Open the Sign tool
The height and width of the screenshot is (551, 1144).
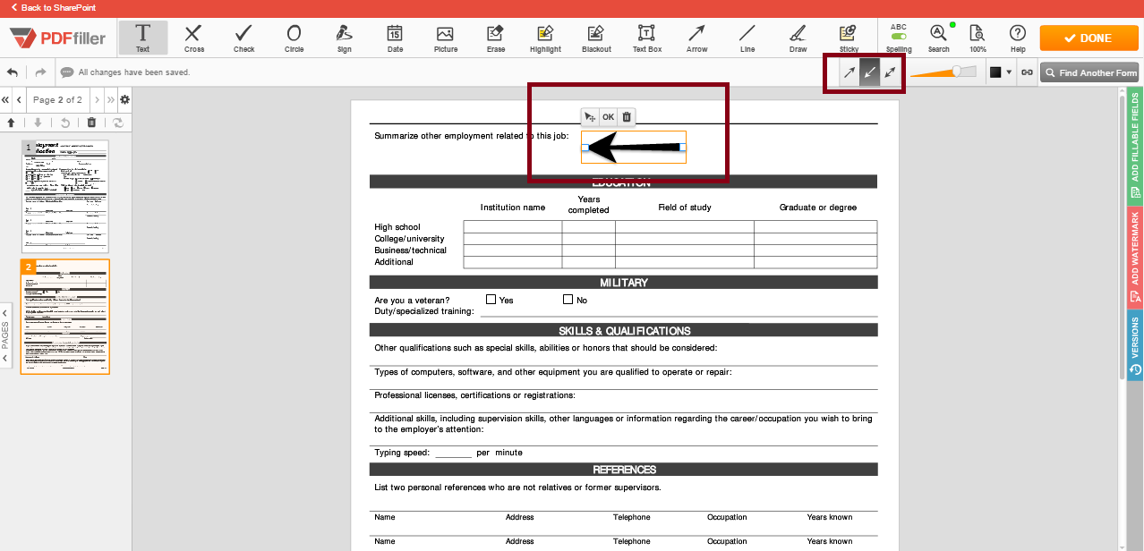pyautogui.click(x=345, y=38)
